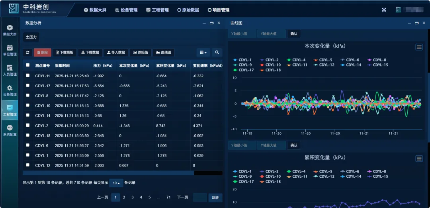
Task: Open 数据大屏 in top navigation
Action: point(95,10)
